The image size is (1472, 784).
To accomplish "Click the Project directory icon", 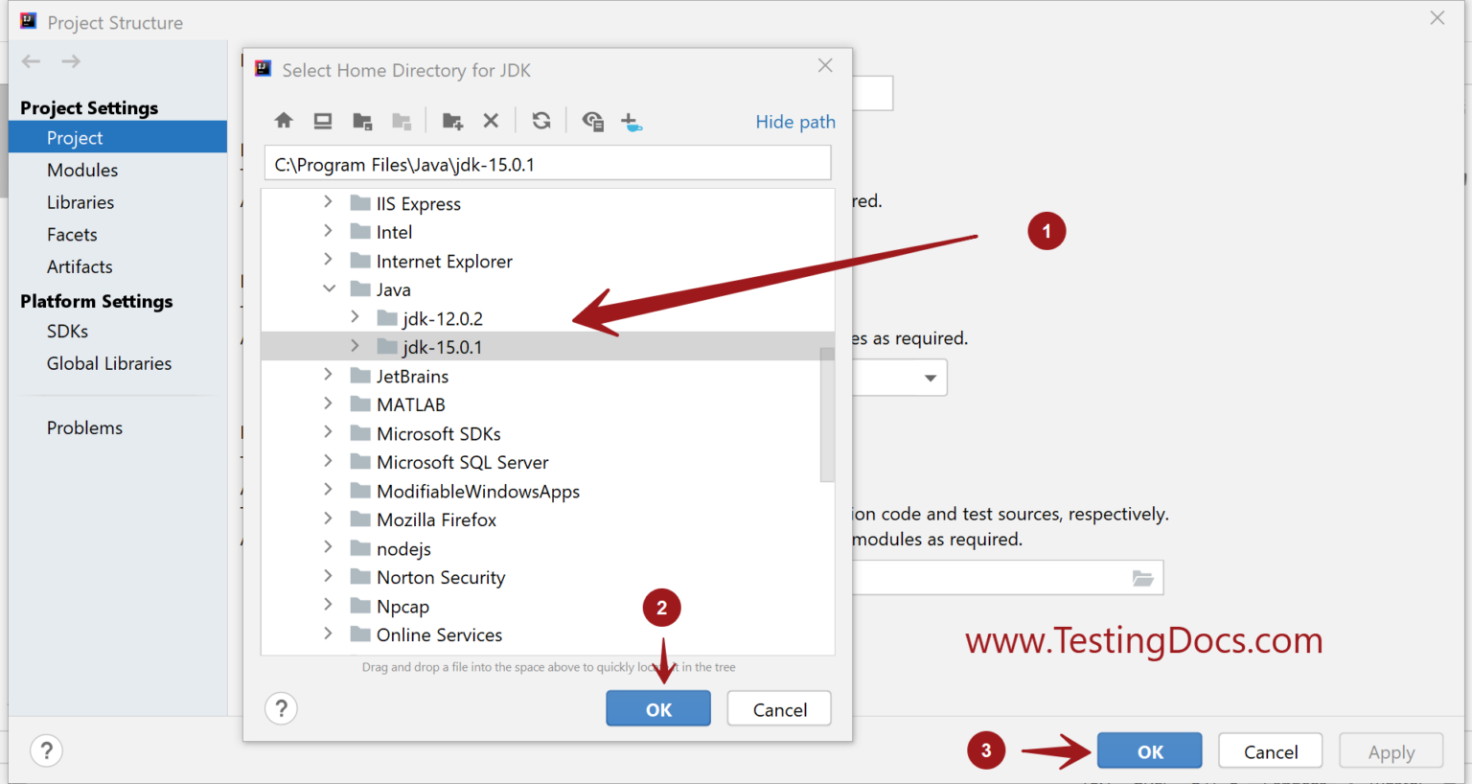I will (362, 121).
